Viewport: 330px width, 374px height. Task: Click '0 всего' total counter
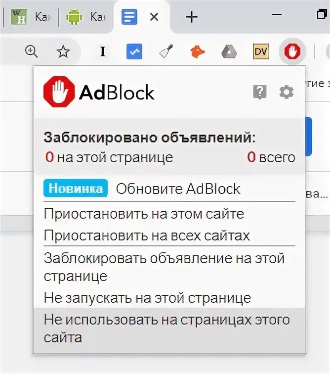271,157
